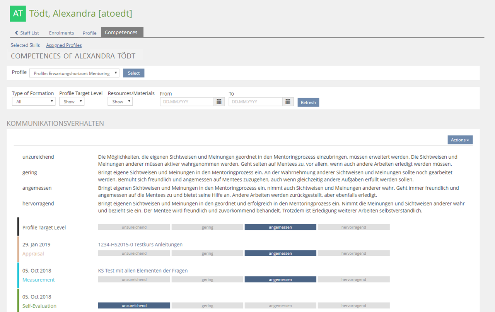This screenshot has width=495, height=312.
Task: Click angemessen in the Self-Evaluation row
Action: [280, 306]
